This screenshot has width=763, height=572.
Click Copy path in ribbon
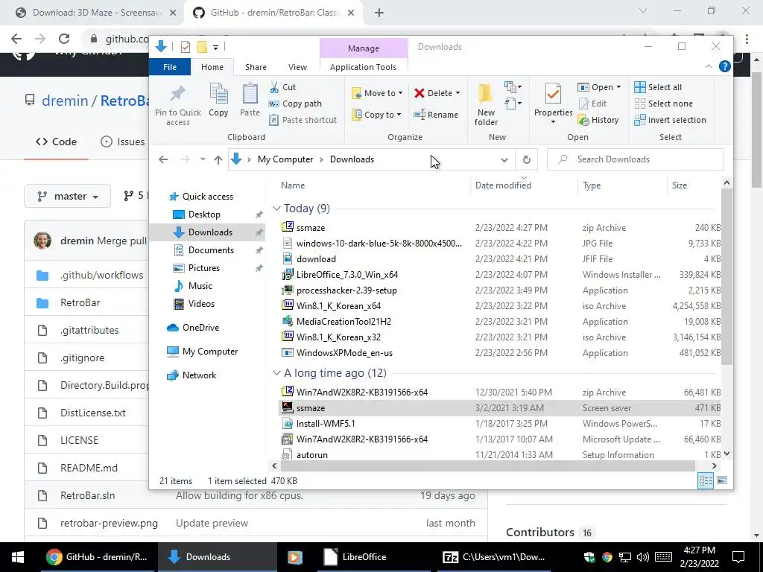295,104
